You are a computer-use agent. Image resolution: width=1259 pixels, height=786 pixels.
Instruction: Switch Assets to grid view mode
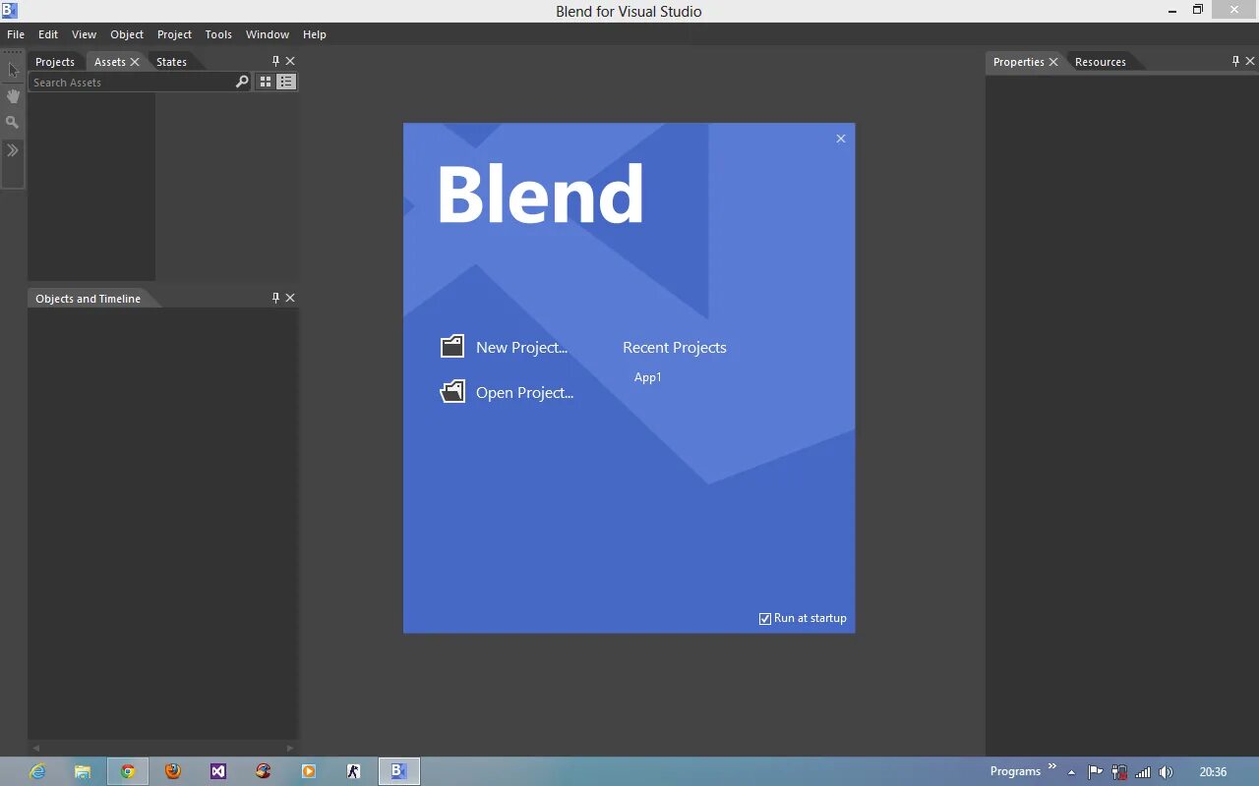coord(266,83)
